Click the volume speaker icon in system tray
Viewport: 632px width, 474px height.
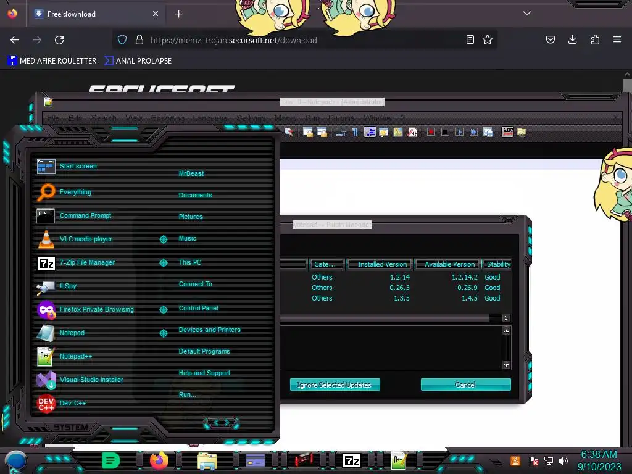coord(563,460)
